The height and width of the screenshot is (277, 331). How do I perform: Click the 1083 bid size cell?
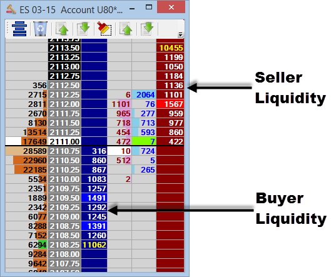tap(94, 179)
